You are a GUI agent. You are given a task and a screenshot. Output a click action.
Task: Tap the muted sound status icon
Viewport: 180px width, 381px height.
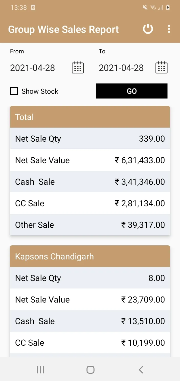[x=145, y=8]
